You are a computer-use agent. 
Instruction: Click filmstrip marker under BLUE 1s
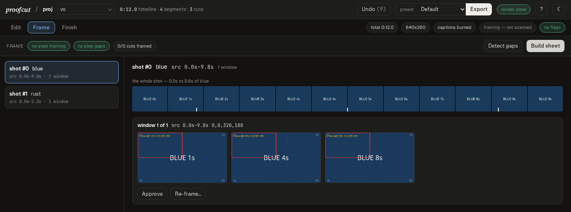[197, 109]
